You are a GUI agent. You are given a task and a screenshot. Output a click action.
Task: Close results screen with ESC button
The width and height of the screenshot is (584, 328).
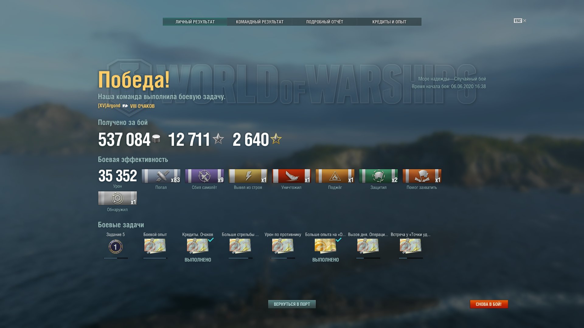tap(520, 21)
